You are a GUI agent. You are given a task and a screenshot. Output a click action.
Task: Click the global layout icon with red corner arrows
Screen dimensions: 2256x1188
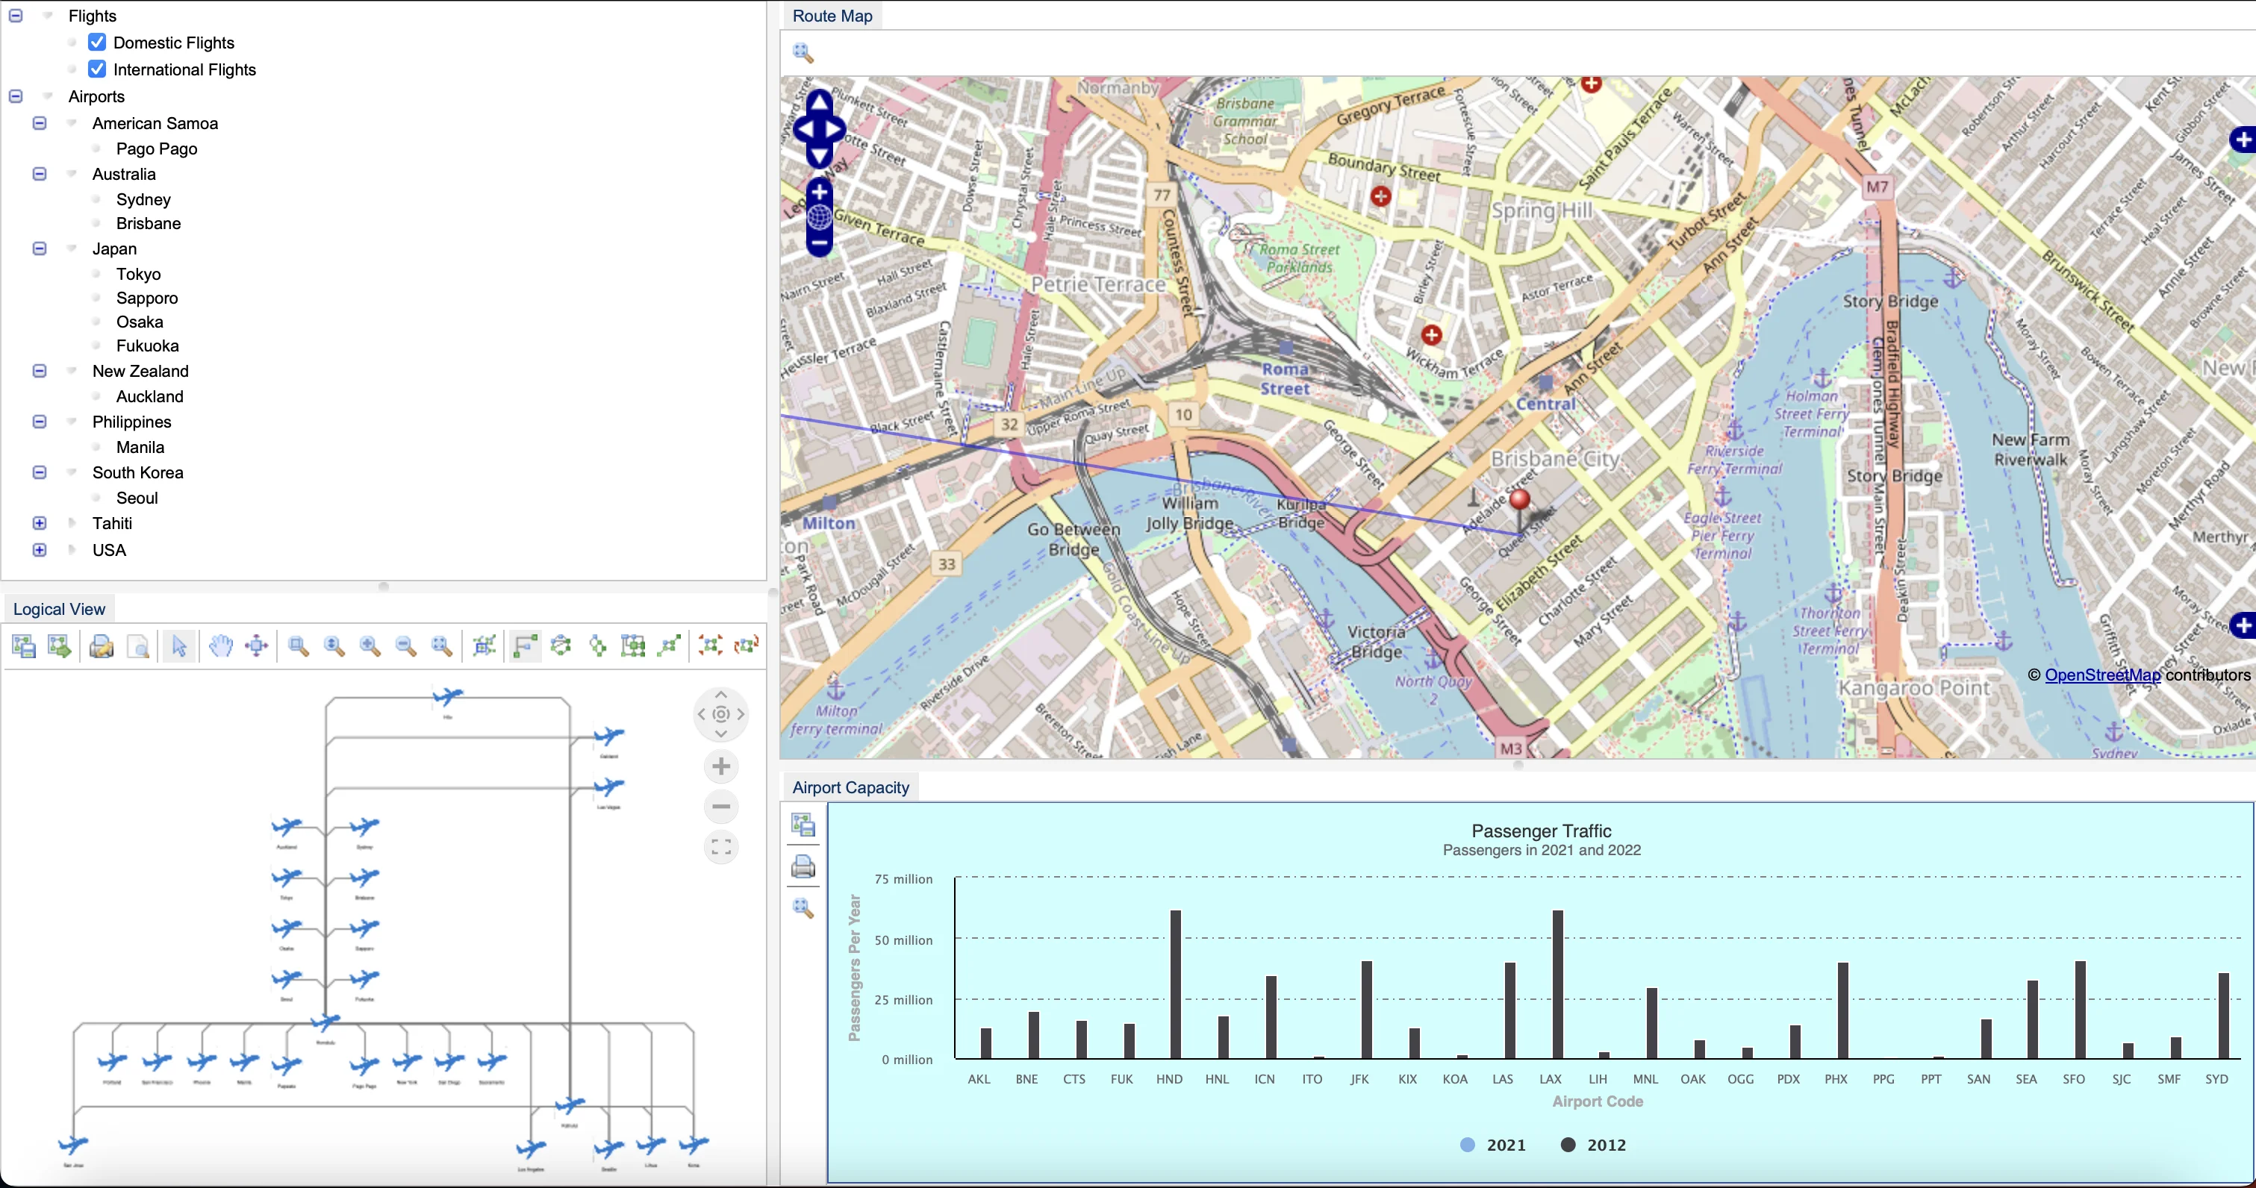tap(710, 646)
